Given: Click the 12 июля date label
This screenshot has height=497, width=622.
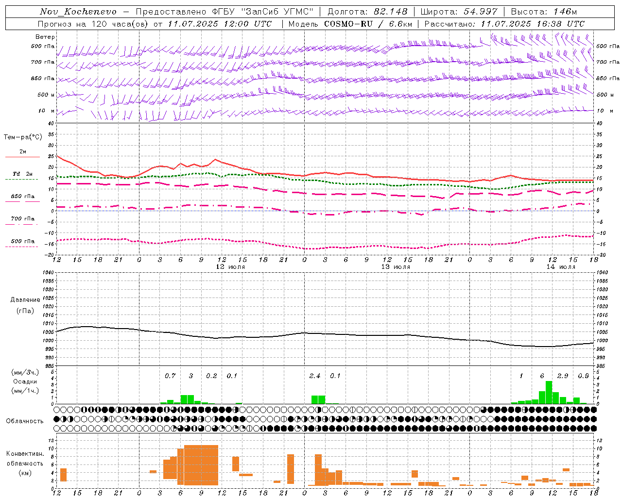Looking at the screenshot, I should coord(230,267).
